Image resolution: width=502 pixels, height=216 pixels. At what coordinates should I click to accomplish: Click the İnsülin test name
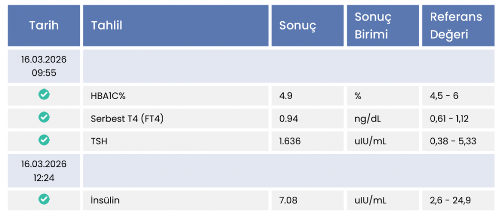105,200
